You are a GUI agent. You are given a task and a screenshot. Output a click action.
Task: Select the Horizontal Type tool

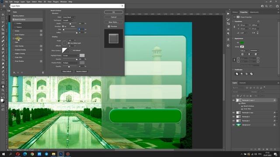point(3,75)
